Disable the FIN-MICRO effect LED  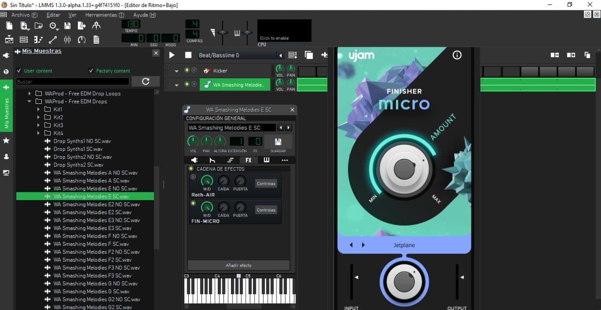pyautogui.click(x=193, y=203)
